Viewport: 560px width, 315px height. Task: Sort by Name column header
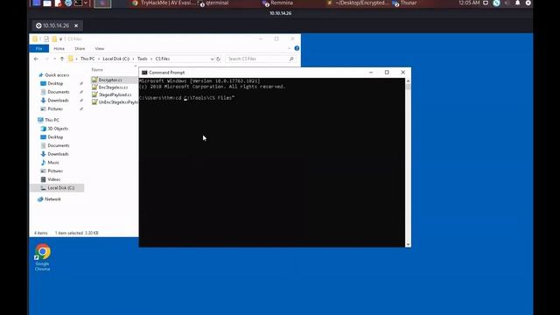(x=97, y=70)
